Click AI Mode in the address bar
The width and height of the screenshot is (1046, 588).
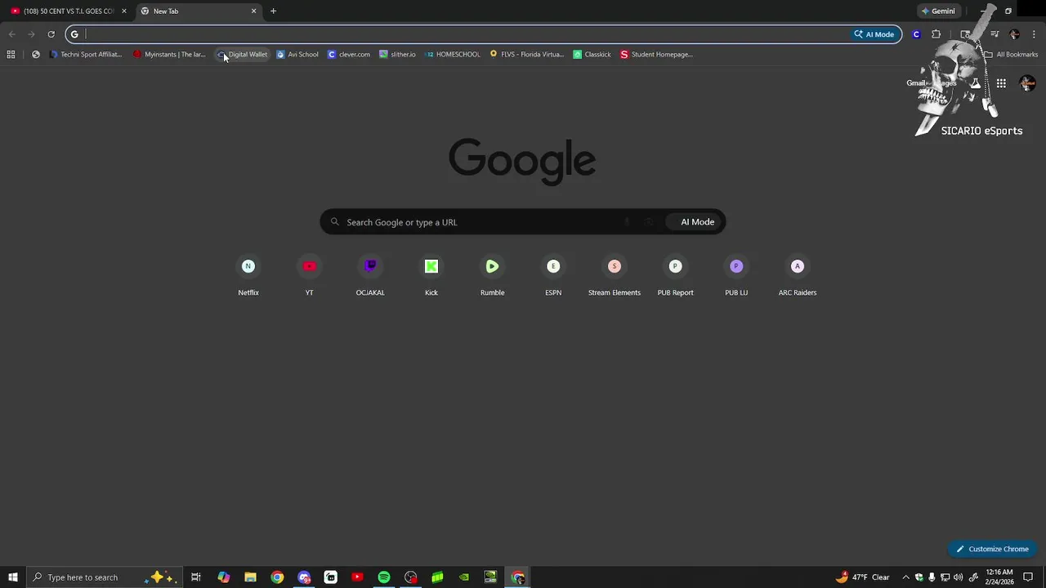point(874,34)
